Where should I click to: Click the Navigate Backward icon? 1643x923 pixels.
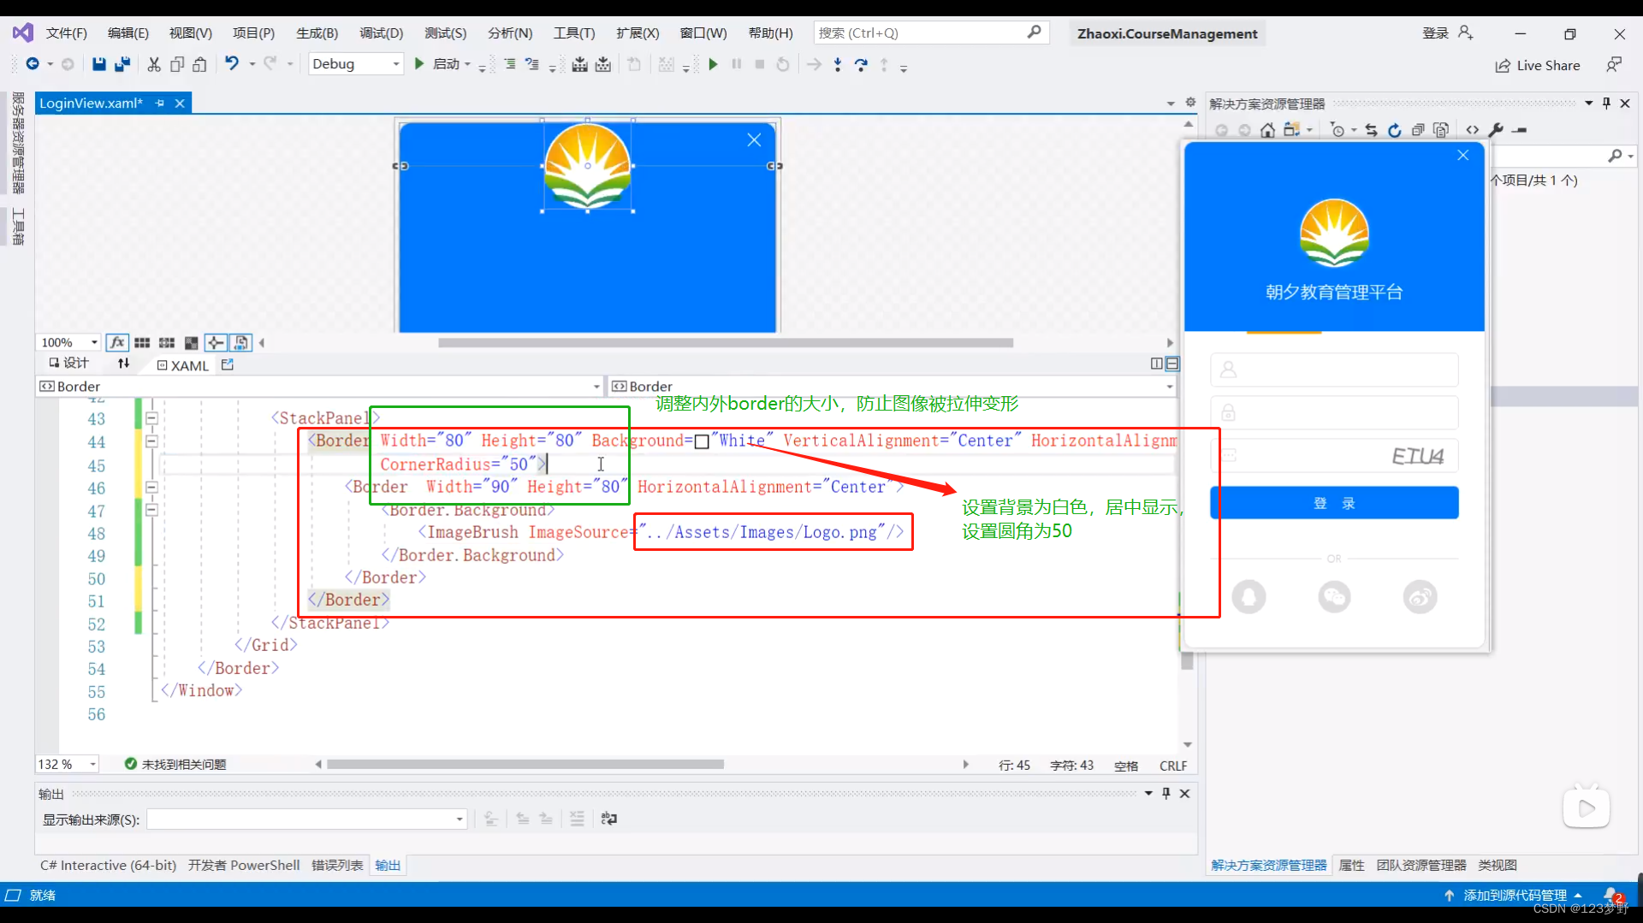33,64
